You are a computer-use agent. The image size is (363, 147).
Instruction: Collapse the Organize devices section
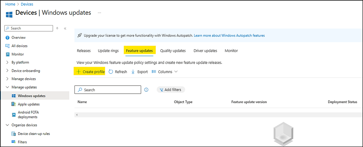[7, 125]
